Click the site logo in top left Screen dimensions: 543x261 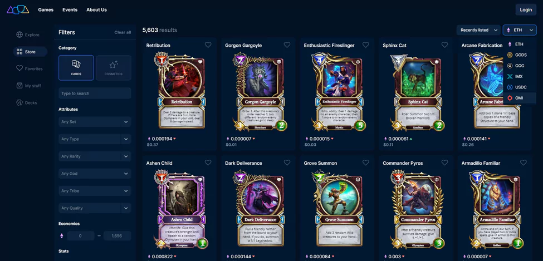click(x=18, y=9)
